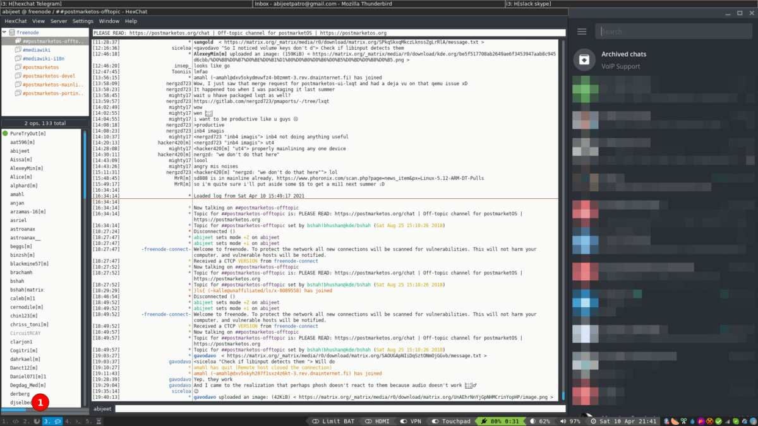
Task: Click the chat log vertical scrollbar
Action: pos(562,220)
